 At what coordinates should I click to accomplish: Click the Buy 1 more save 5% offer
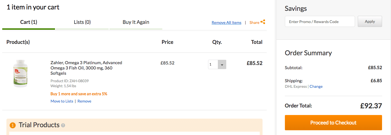click(79, 94)
